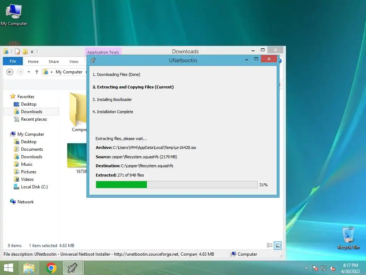The image size is (366, 275).
Task: Open Action Center flag icon
Action: (315, 268)
